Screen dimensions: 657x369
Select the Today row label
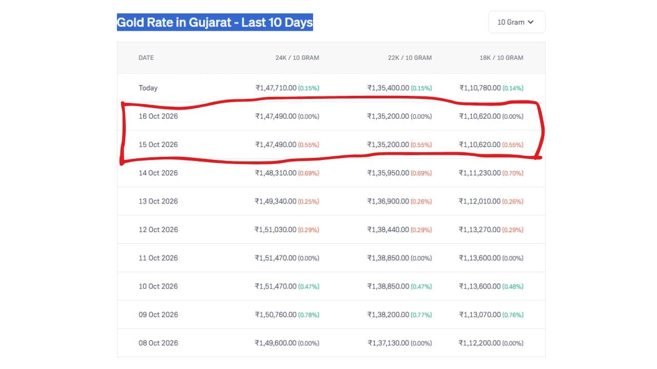click(148, 88)
